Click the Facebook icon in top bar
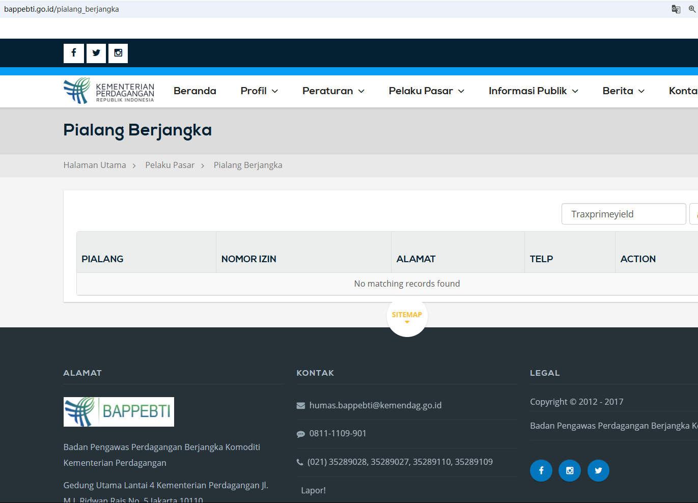The image size is (698, 503). click(x=74, y=53)
